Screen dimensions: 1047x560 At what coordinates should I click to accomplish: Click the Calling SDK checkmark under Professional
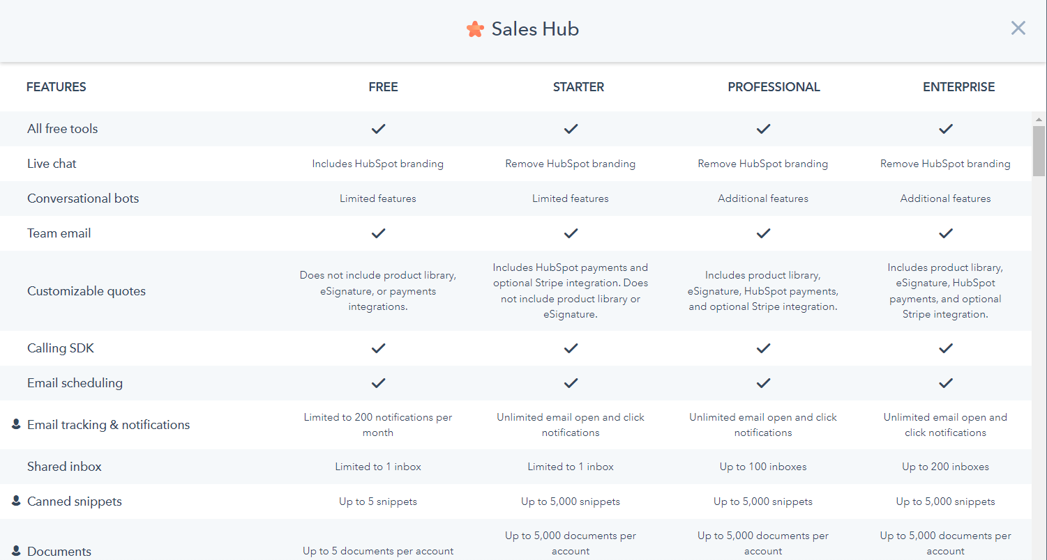[x=763, y=348]
